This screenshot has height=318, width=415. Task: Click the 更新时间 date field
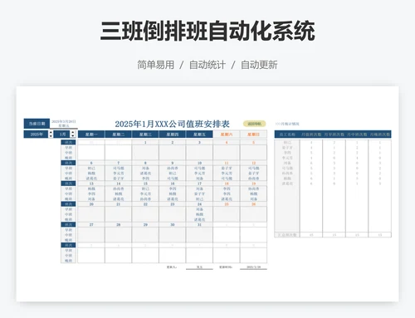pyautogui.click(x=253, y=267)
